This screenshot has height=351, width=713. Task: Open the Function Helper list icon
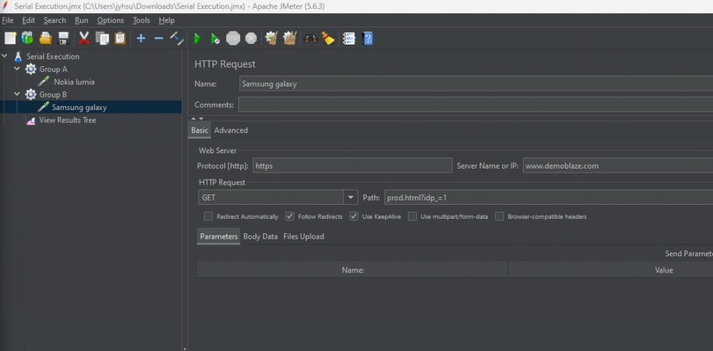pyautogui.click(x=349, y=38)
